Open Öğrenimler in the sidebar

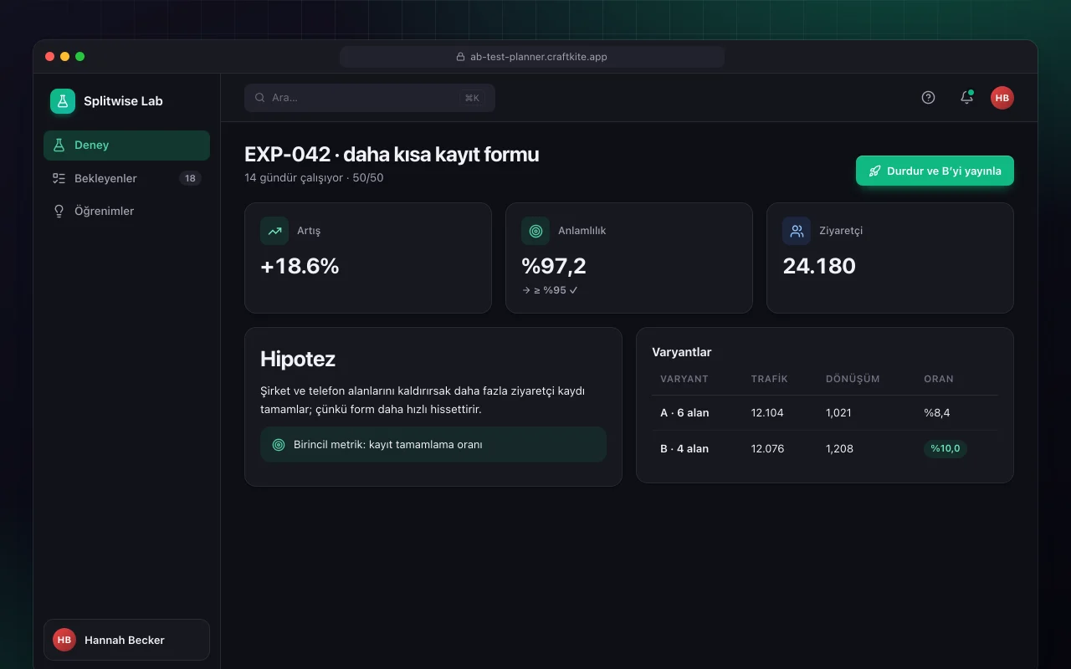(126, 211)
